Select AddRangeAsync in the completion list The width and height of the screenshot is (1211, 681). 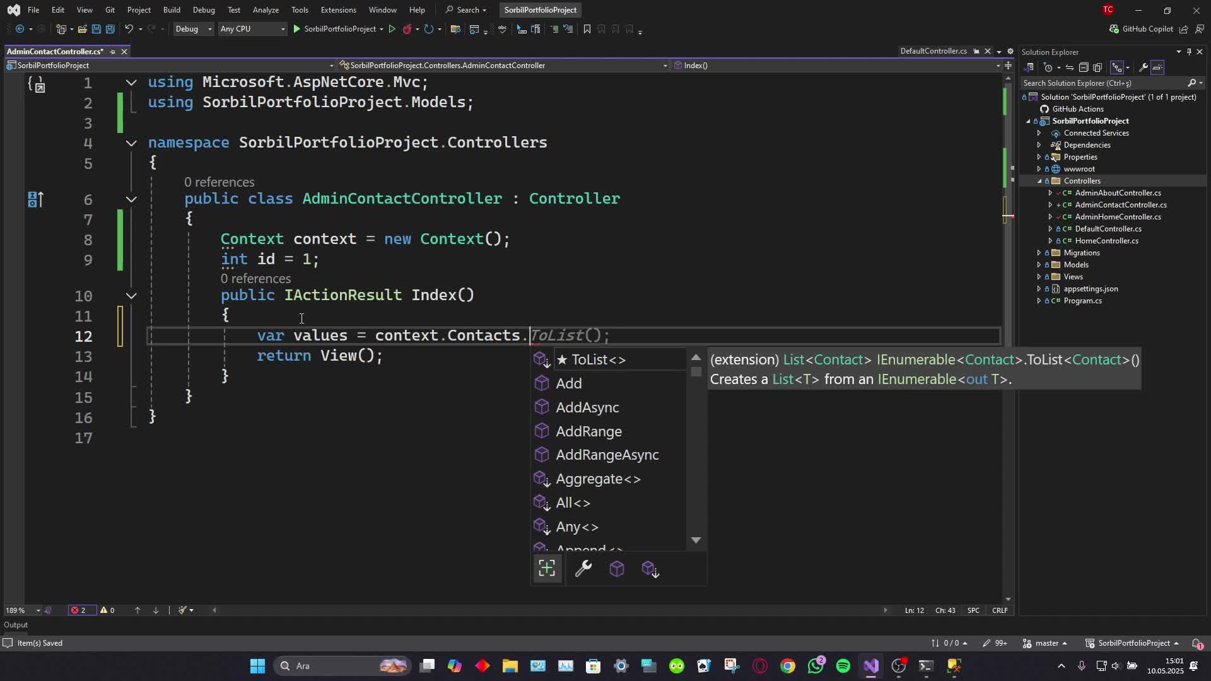609,455
